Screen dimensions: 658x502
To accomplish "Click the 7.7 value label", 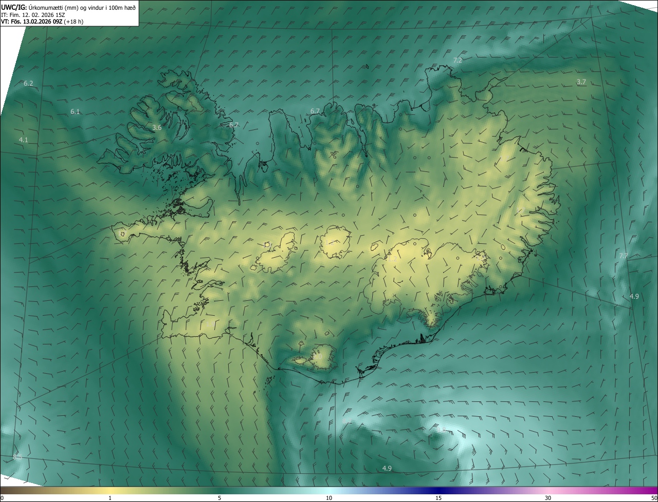I will click(x=623, y=256).
